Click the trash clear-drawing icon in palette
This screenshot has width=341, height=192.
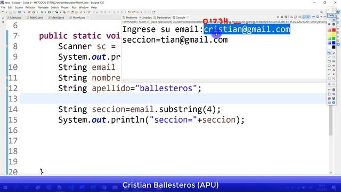(334, 90)
